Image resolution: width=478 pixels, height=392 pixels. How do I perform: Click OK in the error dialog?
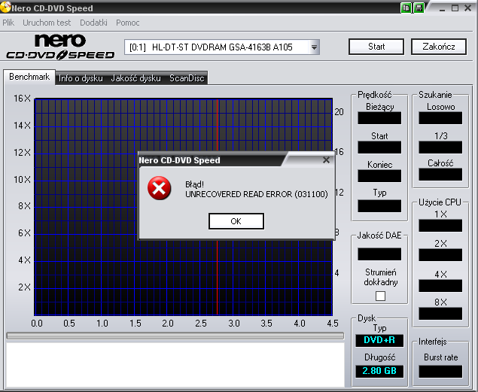[236, 221]
